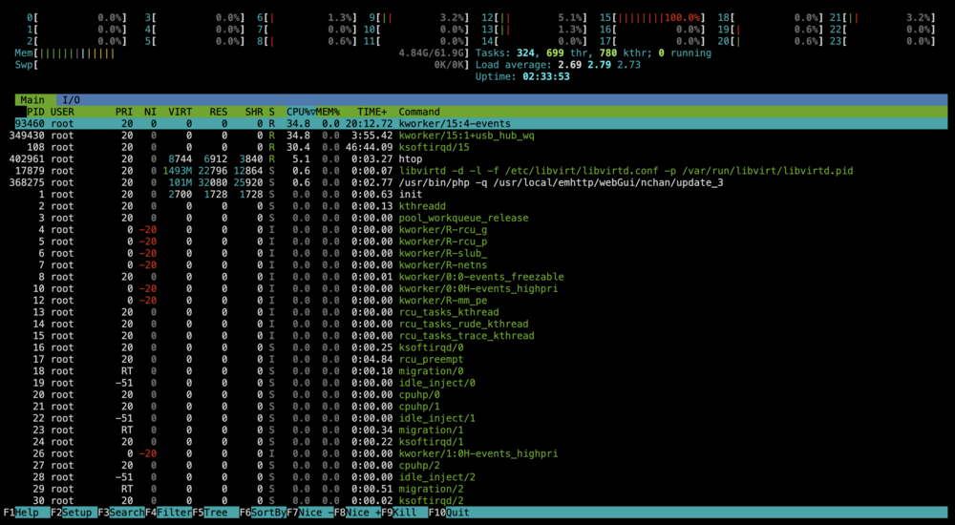The height and width of the screenshot is (525, 955).
Task: Sort by the NI column header
Action: (x=151, y=112)
